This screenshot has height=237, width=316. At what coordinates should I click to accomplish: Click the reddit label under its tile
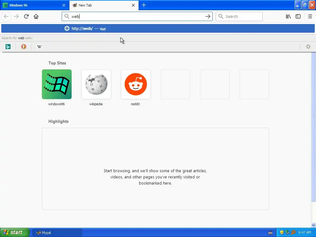point(135,104)
